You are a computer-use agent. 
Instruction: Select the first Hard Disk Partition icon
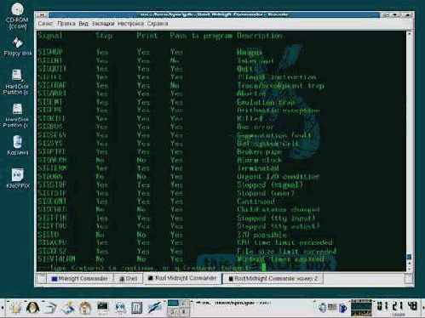(x=16, y=82)
